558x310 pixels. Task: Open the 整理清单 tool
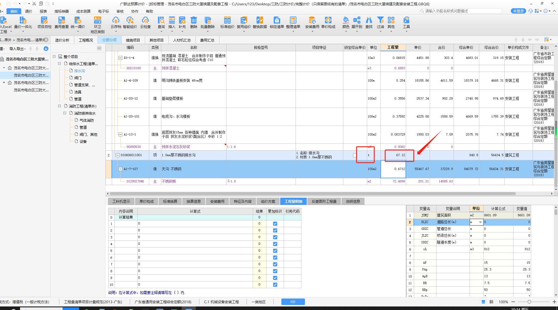click(293, 22)
